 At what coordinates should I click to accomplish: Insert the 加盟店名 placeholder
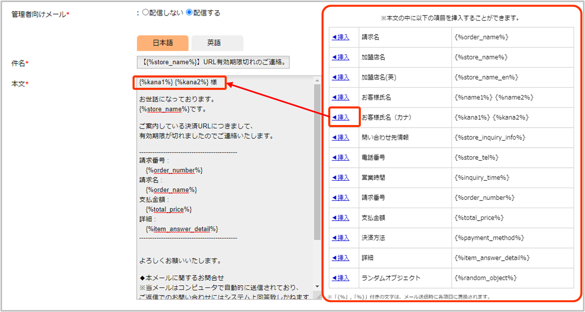341,57
